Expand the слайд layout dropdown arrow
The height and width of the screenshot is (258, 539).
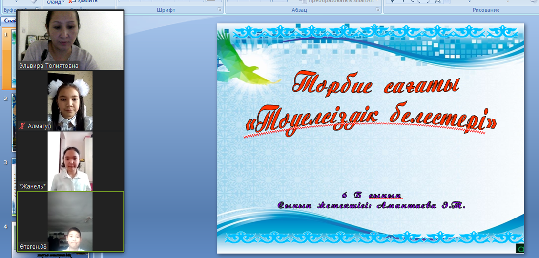click(63, 2)
